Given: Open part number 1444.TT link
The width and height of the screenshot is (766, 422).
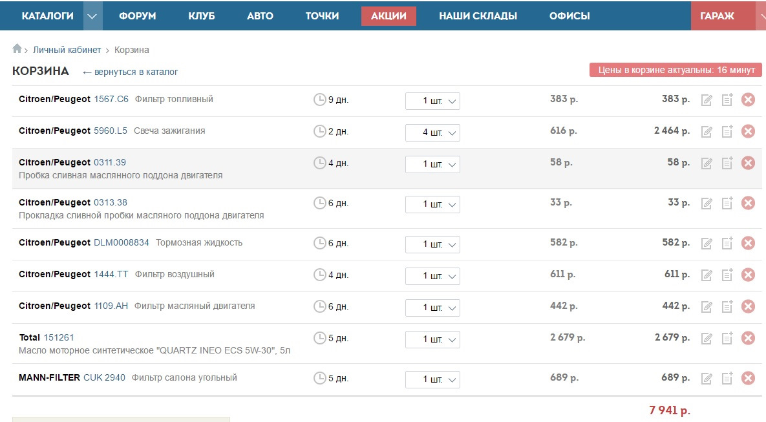Looking at the screenshot, I should tap(111, 274).
